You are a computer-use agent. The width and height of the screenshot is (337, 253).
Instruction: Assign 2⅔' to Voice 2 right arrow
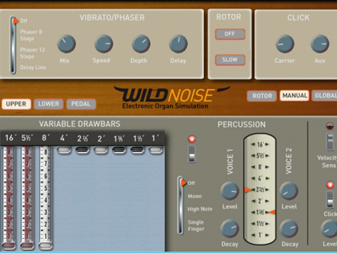(x=267, y=190)
